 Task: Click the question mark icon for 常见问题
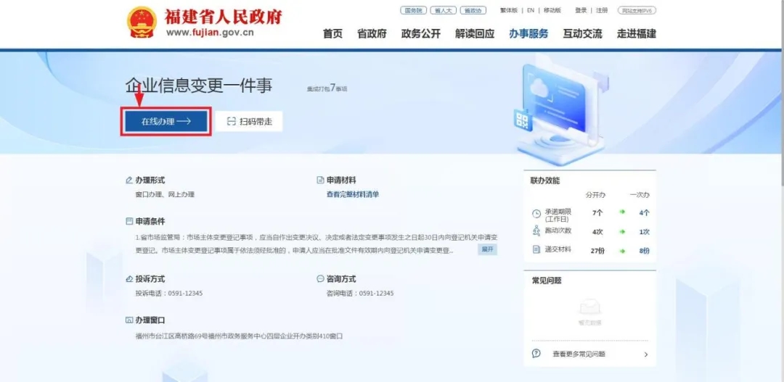[536, 354]
